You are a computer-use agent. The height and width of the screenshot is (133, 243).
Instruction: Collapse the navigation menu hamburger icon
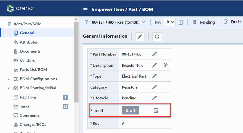[x=85, y=9]
